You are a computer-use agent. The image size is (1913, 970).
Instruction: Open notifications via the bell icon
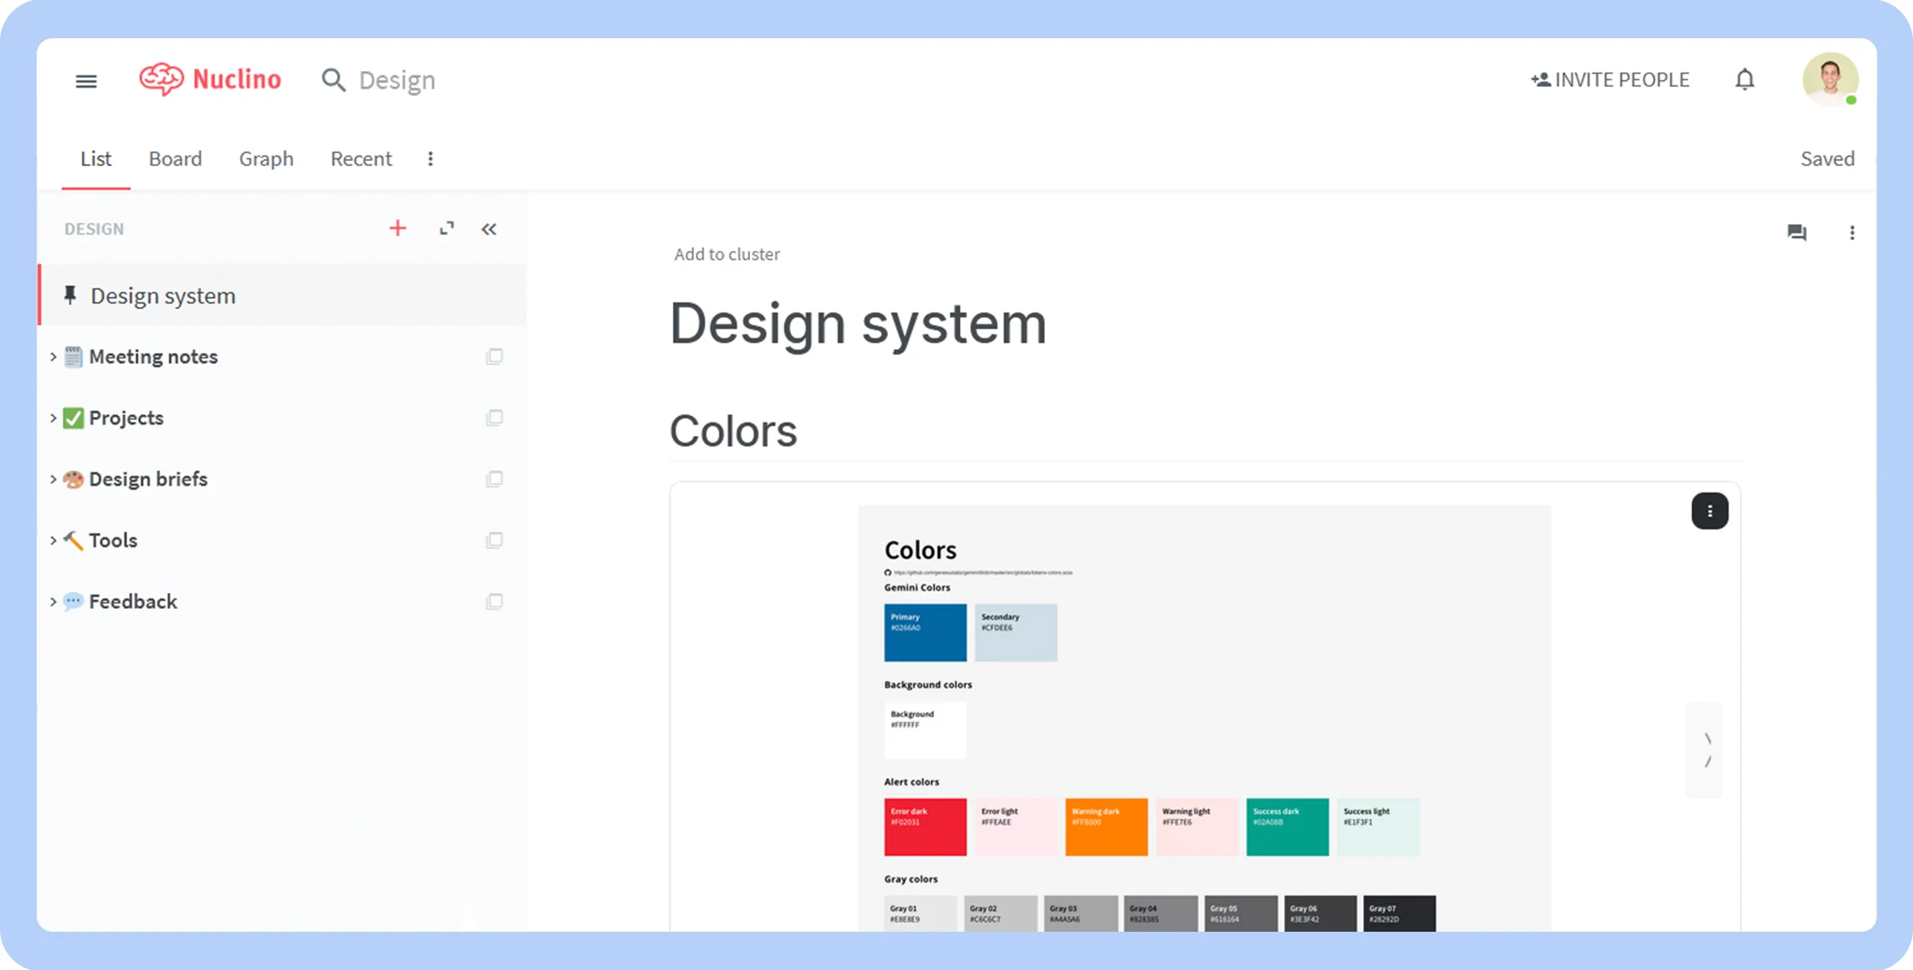click(x=1744, y=79)
